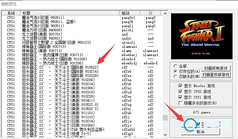The width and height of the screenshot is (238, 139).
Task: Select 魔法气泡3(欧版 950511, 盗版) row
Action: point(82,22)
